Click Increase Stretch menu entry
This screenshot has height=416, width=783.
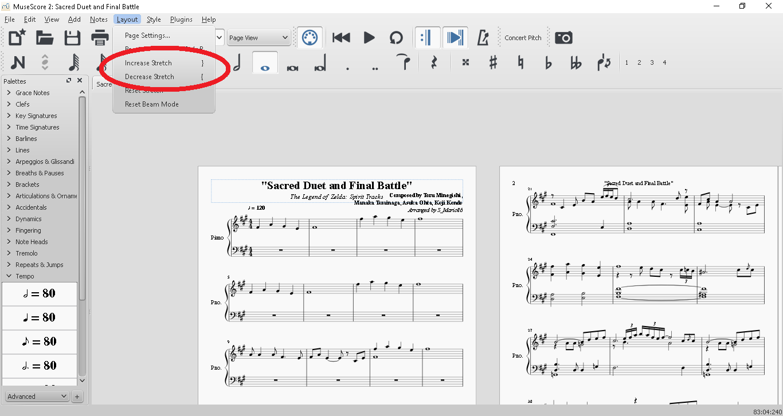164,63
